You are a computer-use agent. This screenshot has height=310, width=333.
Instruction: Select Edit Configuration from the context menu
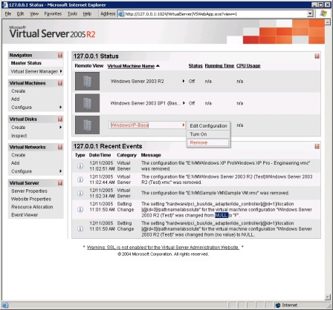click(208, 126)
